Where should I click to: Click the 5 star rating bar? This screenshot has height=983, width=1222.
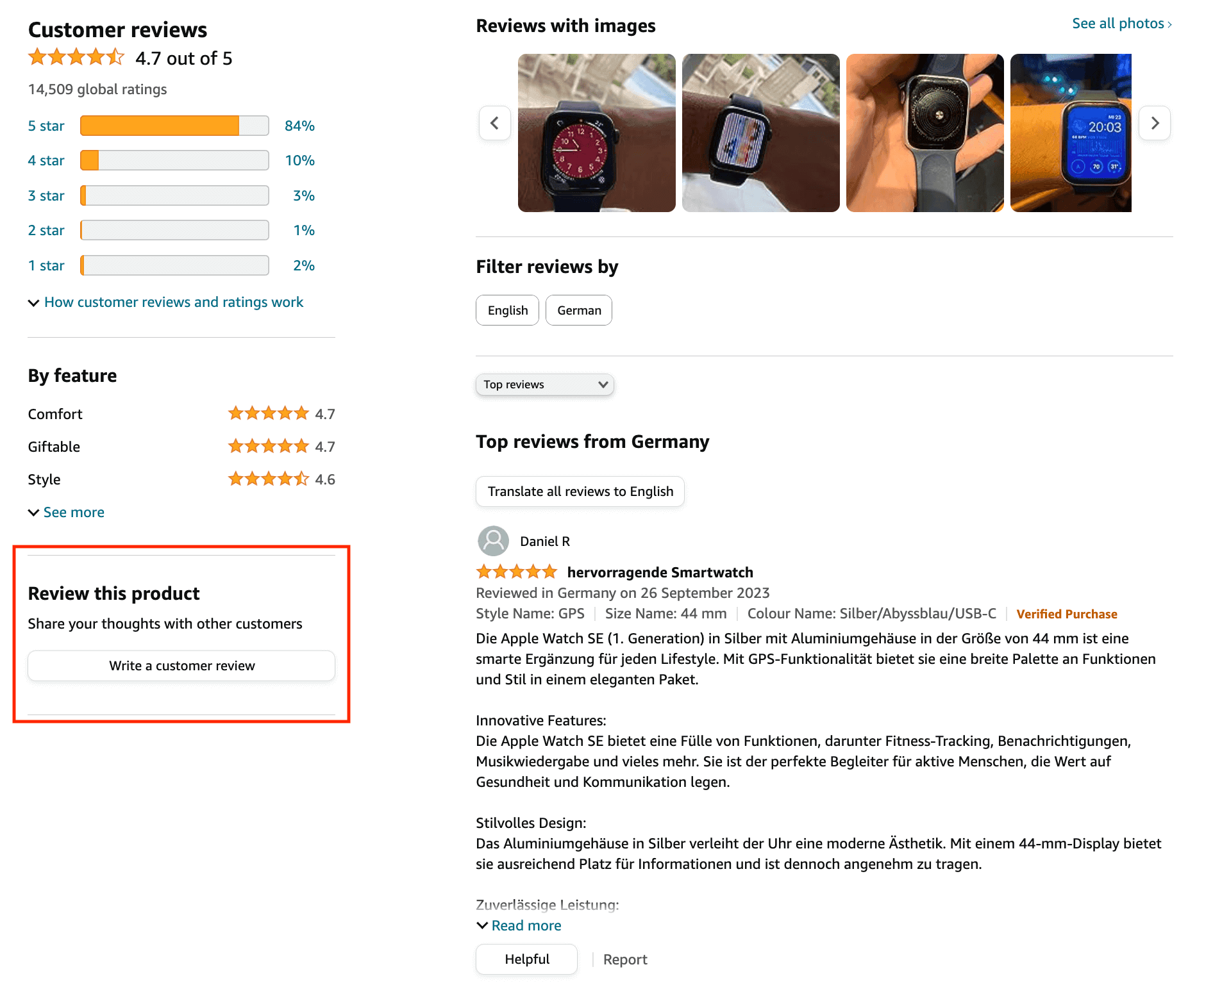pyautogui.click(x=174, y=126)
